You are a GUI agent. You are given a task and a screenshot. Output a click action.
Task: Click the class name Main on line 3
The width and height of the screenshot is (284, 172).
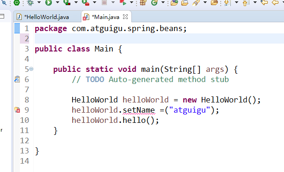point(104,49)
